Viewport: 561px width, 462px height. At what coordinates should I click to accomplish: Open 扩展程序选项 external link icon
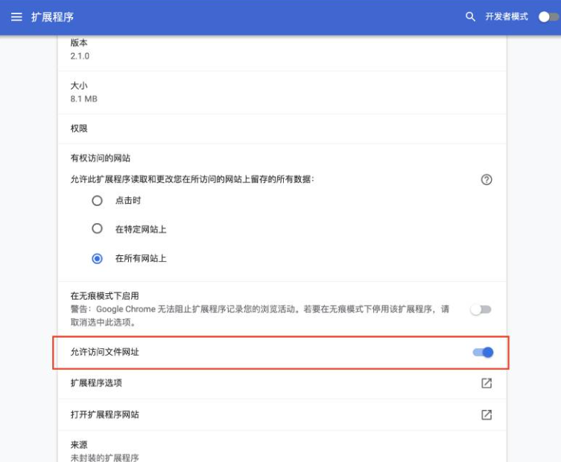click(x=486, y=383)
